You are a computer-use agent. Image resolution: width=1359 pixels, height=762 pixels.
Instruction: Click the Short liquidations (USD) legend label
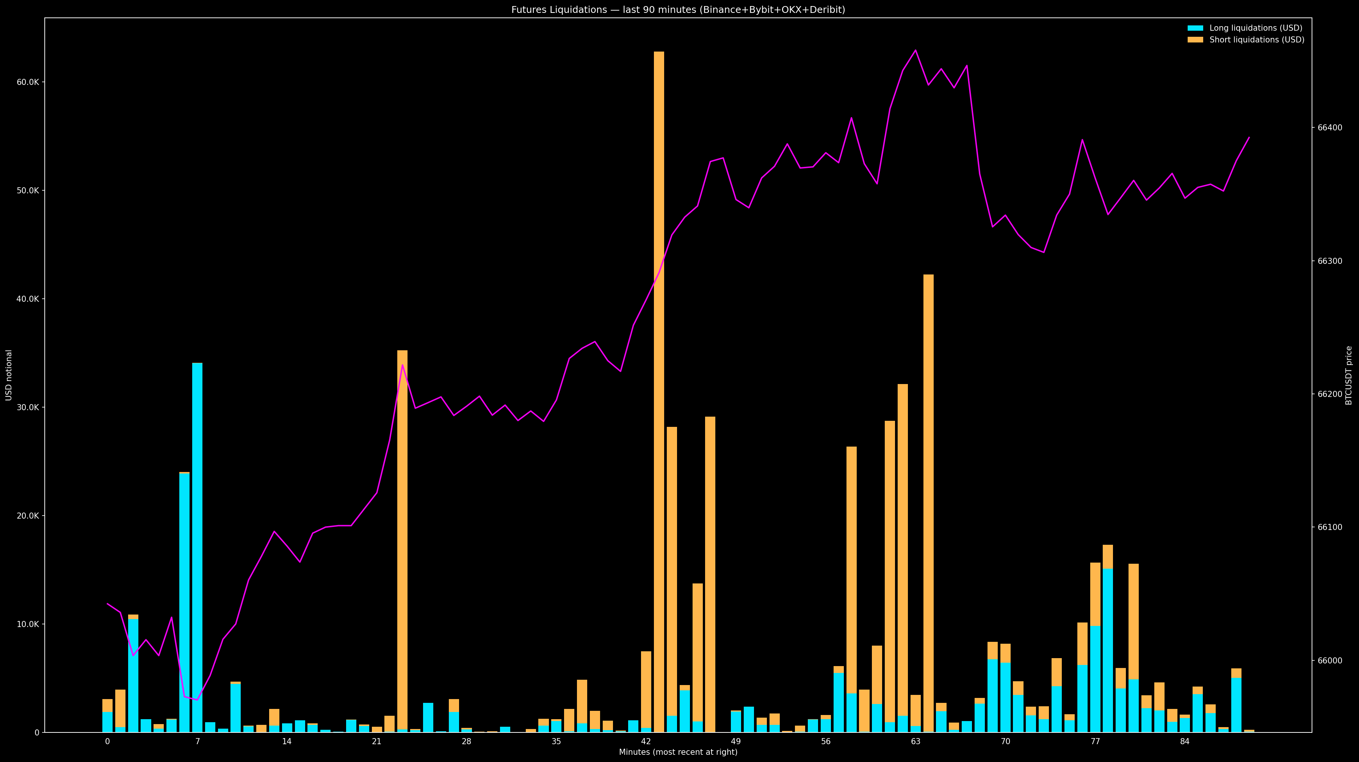(1257, 40)
